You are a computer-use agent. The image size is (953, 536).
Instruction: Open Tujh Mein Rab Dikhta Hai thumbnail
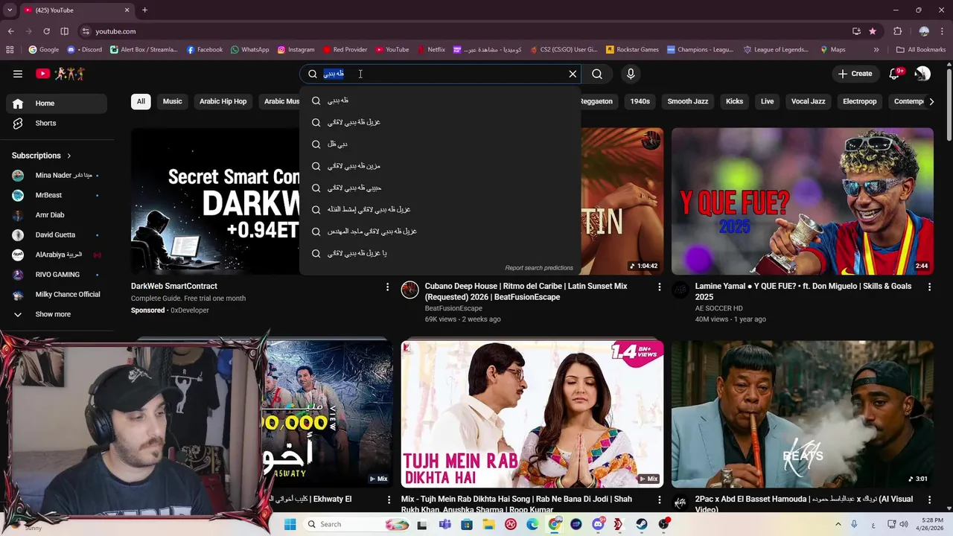[532, 414]
